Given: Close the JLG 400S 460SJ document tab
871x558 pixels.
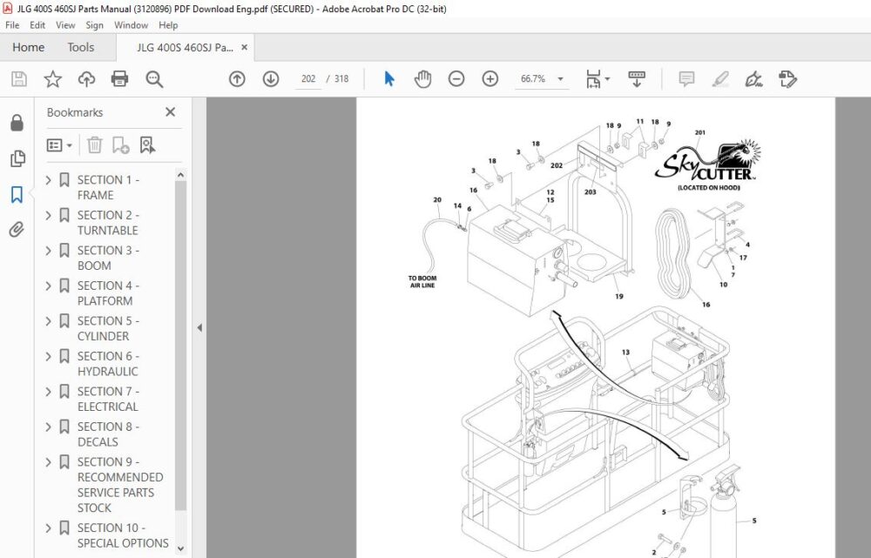Looking at the screenshot, I should (244, 47).
